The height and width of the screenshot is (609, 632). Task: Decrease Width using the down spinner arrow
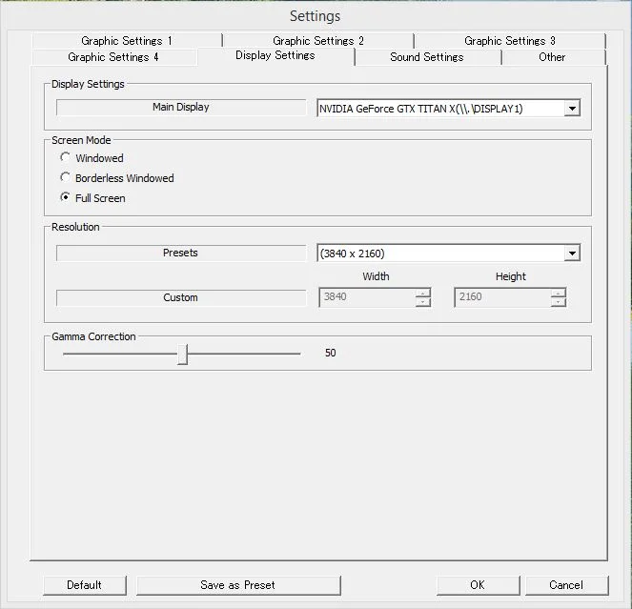[x=423, y=302]
